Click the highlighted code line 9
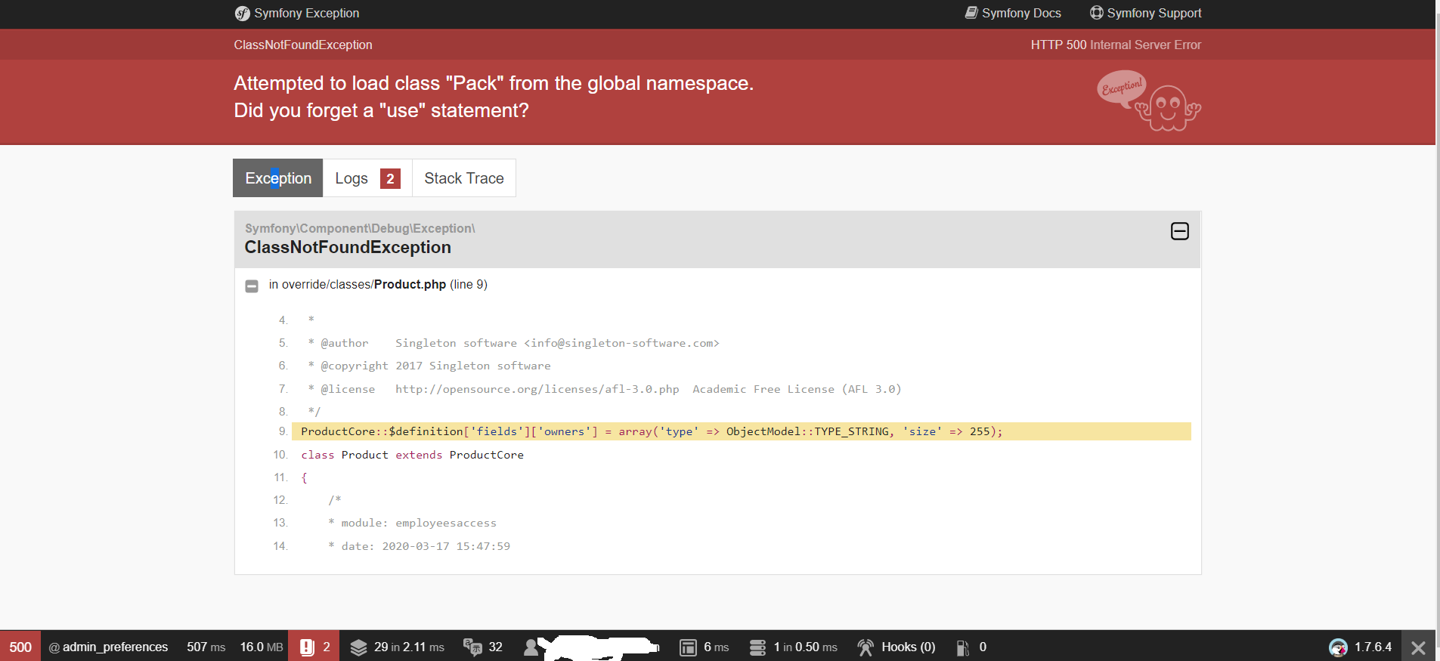 pos(741,431)
